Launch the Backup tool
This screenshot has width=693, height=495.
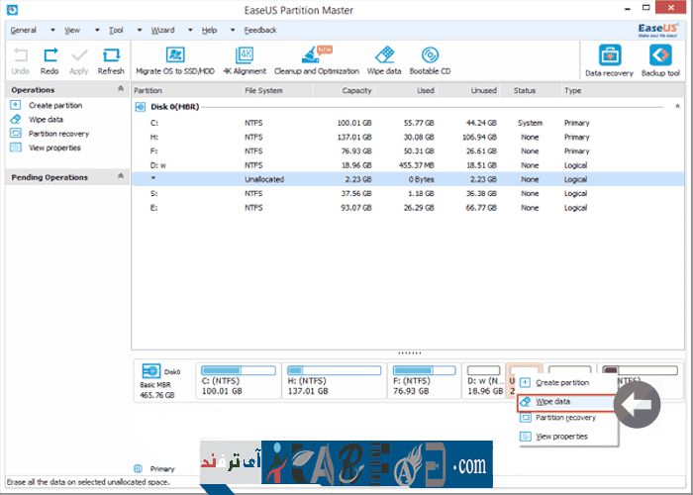pos(659,56)
